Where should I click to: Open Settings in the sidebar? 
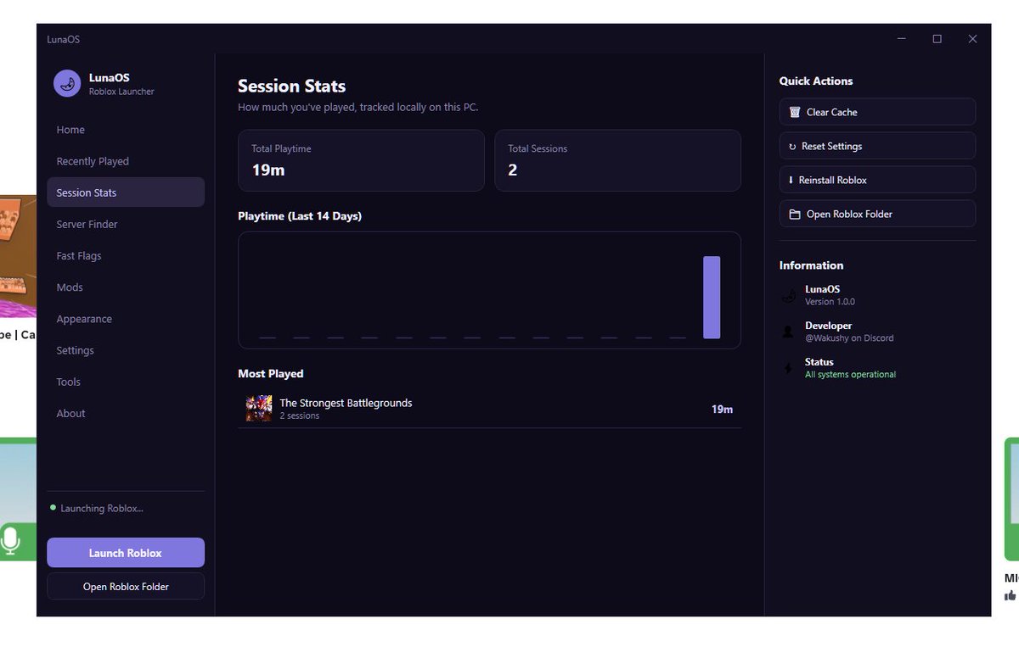tap(126, 350)
